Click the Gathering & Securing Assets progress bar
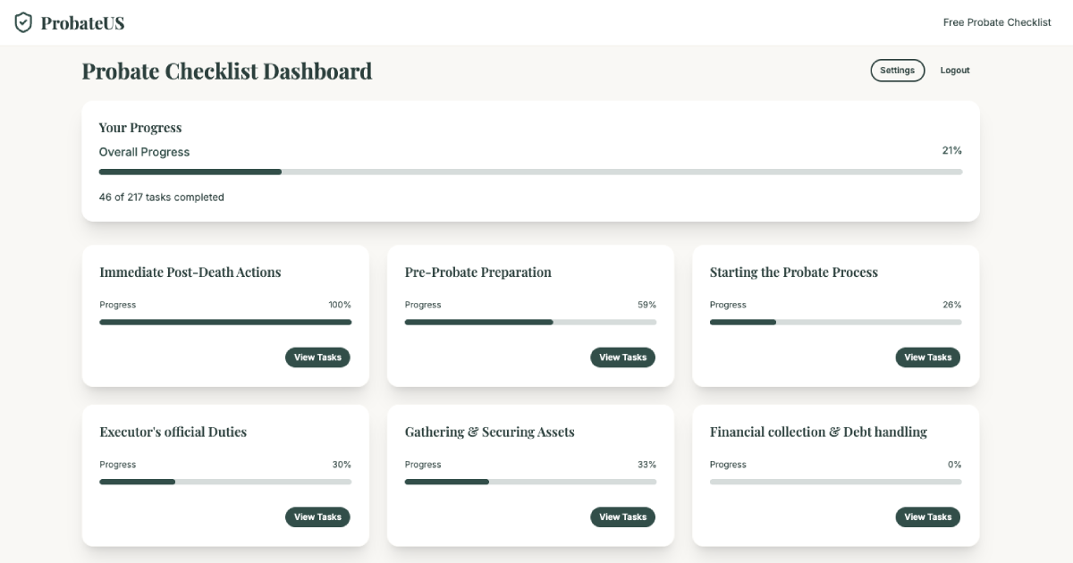1073x563 pixels. (x=530, y=483)
